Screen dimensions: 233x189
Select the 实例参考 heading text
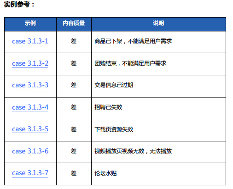tap(19, 4)
